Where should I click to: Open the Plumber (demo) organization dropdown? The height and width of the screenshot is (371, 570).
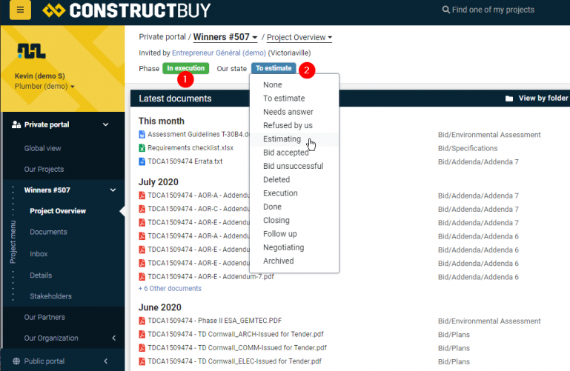[x=44, y=87]
